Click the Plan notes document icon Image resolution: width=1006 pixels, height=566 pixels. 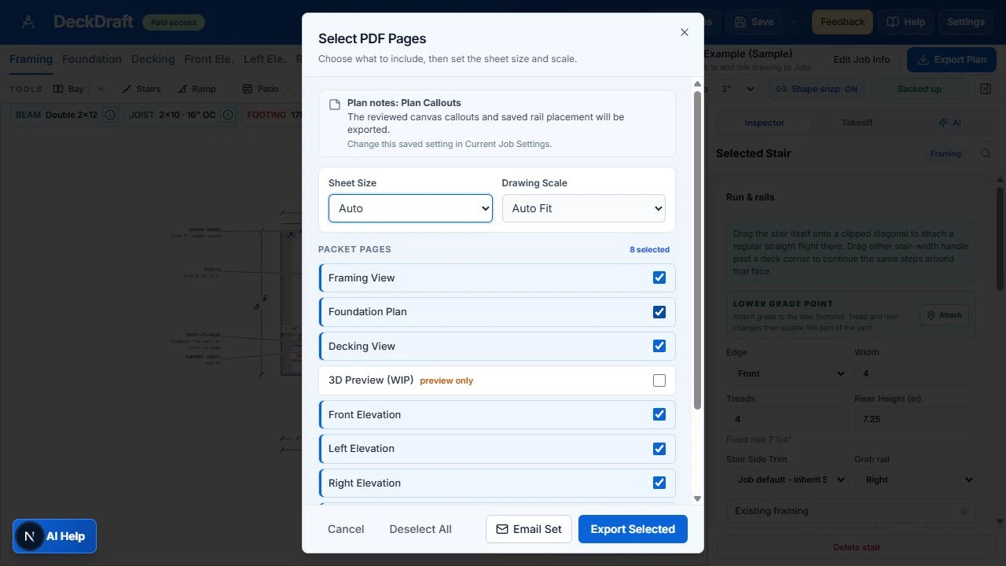pyautogui.click(x=335, y=105)
